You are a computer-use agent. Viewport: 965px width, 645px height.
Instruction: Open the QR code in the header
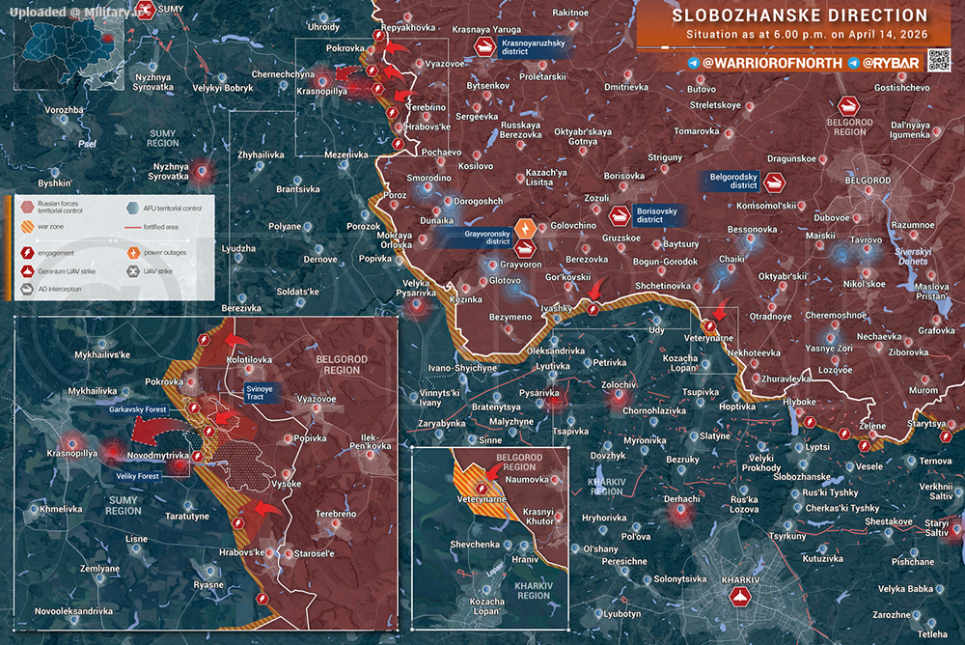coord(939,61)
